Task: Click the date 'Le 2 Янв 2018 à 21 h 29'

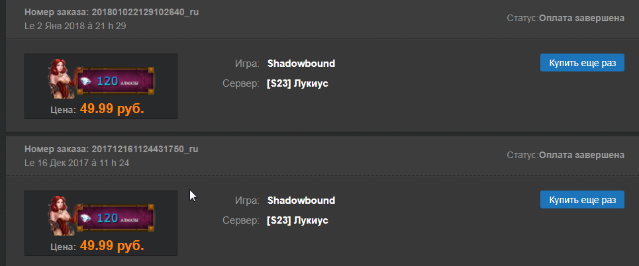Action: click(75, 26)
